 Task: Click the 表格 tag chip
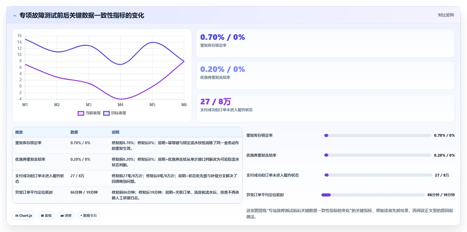coord(46,215)
